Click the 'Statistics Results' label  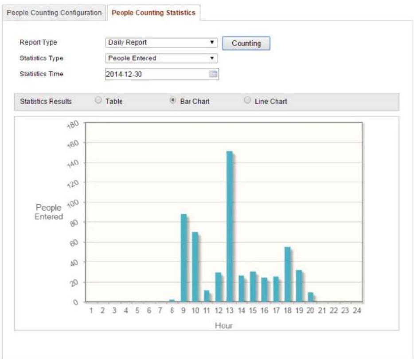[x=46, y=102]
